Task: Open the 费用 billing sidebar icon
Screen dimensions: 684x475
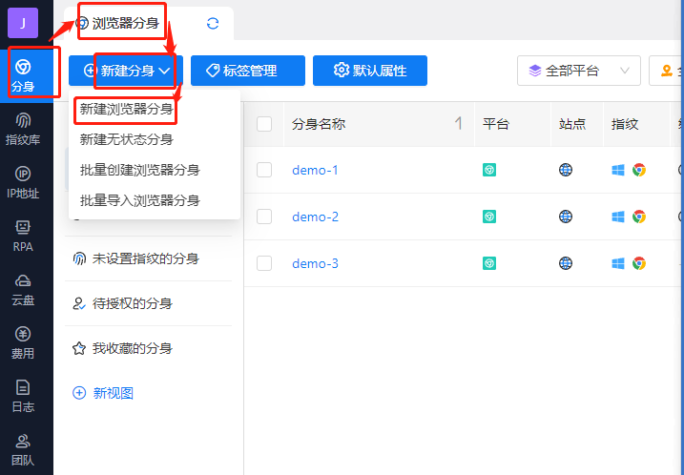Action: pyautogui.click(x=24, y=342)
